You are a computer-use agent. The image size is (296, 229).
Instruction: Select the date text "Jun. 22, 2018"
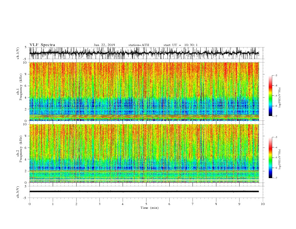[x=104, y=45]
